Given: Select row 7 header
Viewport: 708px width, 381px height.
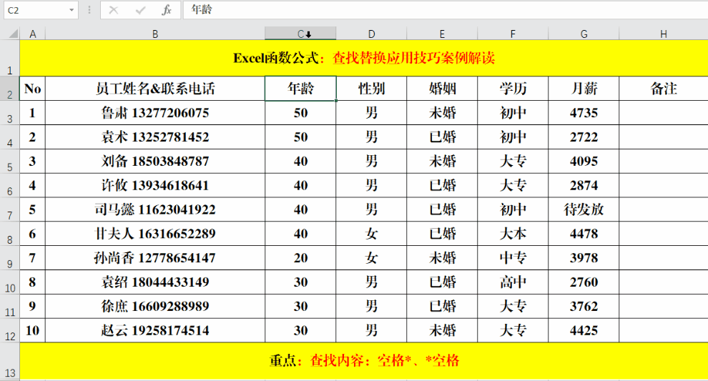Looking at the screenshot, I should click(x=9, y=209).
